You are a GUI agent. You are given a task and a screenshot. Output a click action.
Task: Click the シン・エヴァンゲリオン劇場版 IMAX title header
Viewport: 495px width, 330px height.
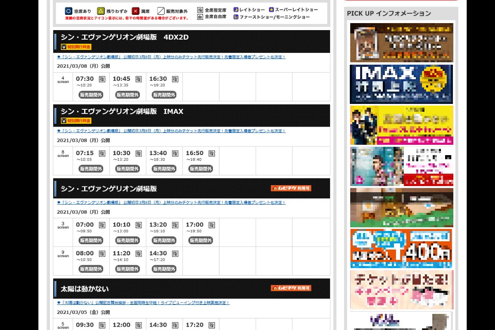tap(122, 111)
